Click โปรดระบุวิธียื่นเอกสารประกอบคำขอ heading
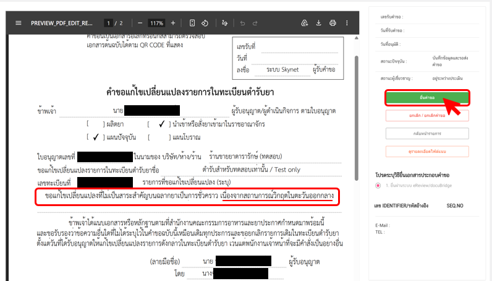Viewport: 492px width, 281px height. 412,175
